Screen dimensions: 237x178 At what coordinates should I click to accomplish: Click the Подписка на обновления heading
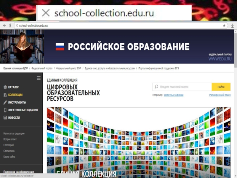click(x=19, y=172)
